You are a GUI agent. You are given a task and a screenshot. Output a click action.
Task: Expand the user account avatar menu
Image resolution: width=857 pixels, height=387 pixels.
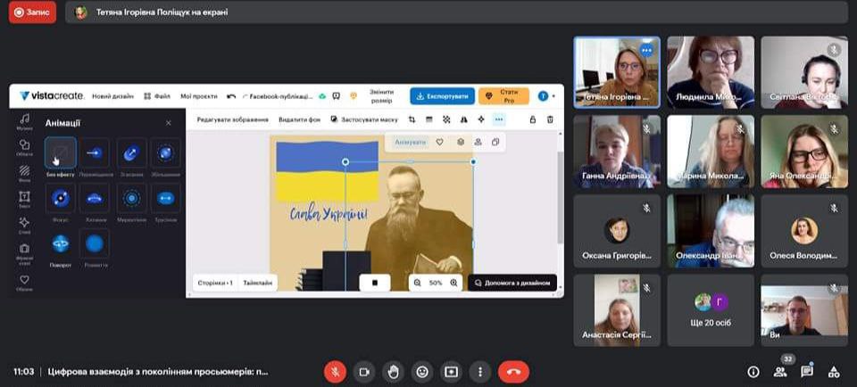pyautogui.click(x=544, y=96)
